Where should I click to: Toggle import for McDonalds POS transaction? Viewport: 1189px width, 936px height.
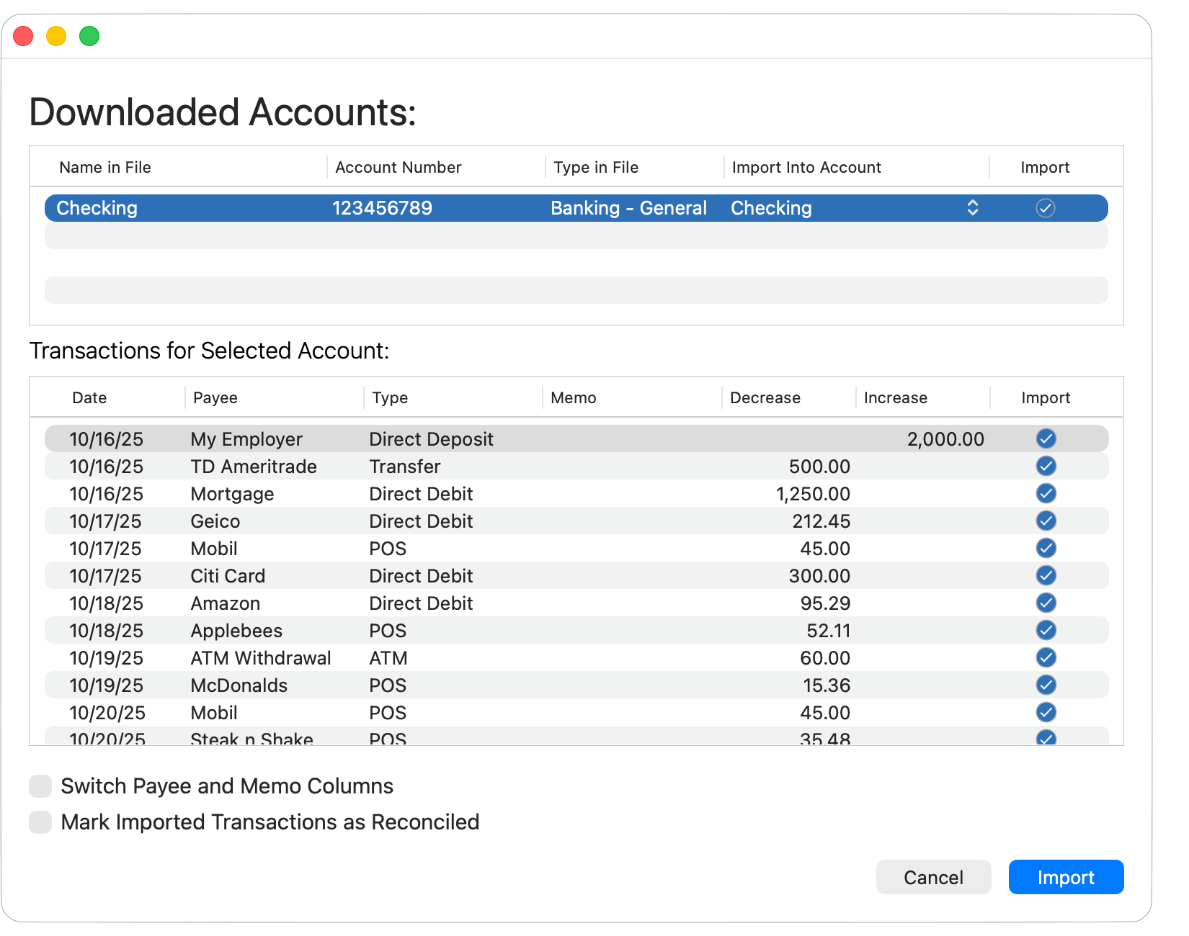pyautogui.click(x=1046, y=685)
